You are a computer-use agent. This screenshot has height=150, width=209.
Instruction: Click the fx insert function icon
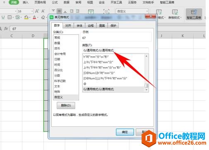(x=6, y=29)
